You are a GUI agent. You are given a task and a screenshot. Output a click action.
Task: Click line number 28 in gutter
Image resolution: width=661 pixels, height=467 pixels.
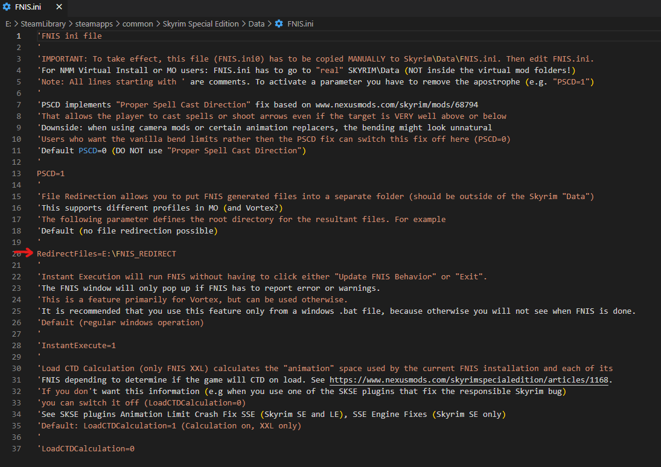(x=16, y=346)
